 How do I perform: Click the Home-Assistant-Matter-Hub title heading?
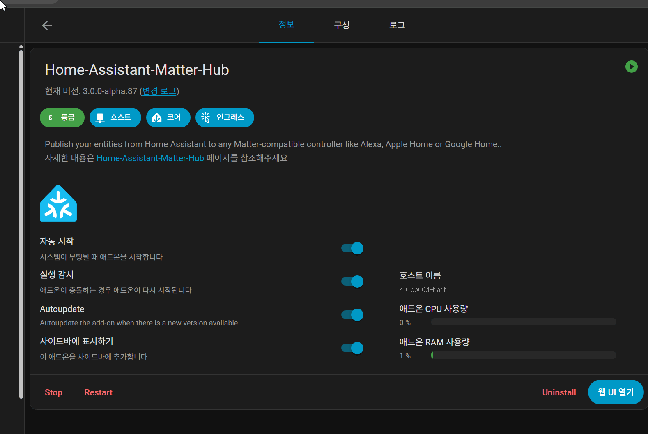137,70
